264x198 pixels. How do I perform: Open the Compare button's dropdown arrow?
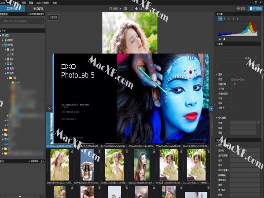(120, 9)
